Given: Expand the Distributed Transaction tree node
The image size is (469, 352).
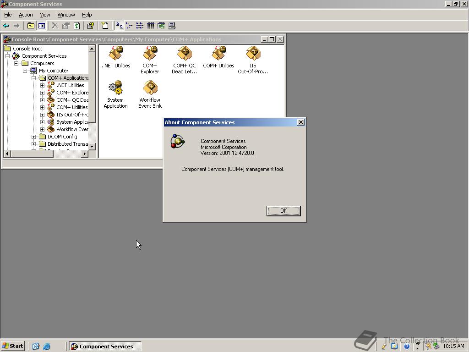Looking at the screenshot, I should point(33,144).
